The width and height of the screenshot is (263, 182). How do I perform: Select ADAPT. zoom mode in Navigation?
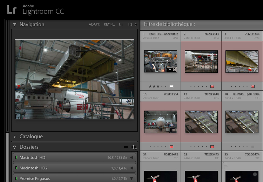coord(94,24)
